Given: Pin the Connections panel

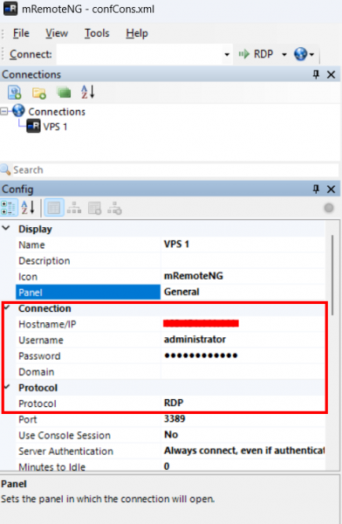Looking at the screenshot, I should (316, 74).
